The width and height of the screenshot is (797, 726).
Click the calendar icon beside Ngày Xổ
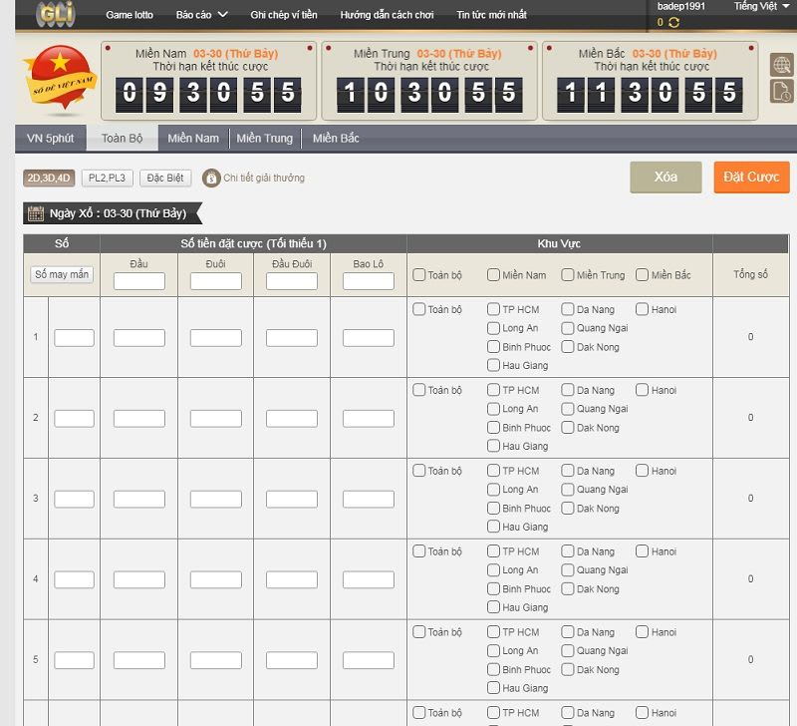[x=35, y=213]
